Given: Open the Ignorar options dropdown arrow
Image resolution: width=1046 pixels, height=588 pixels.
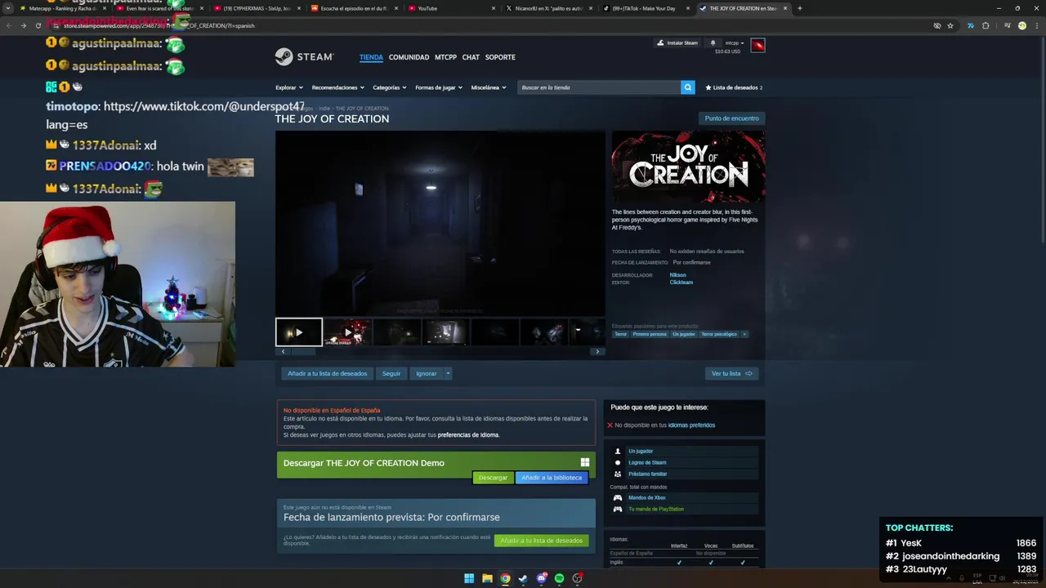Looking at the screenshot, I should pos(448,373).
